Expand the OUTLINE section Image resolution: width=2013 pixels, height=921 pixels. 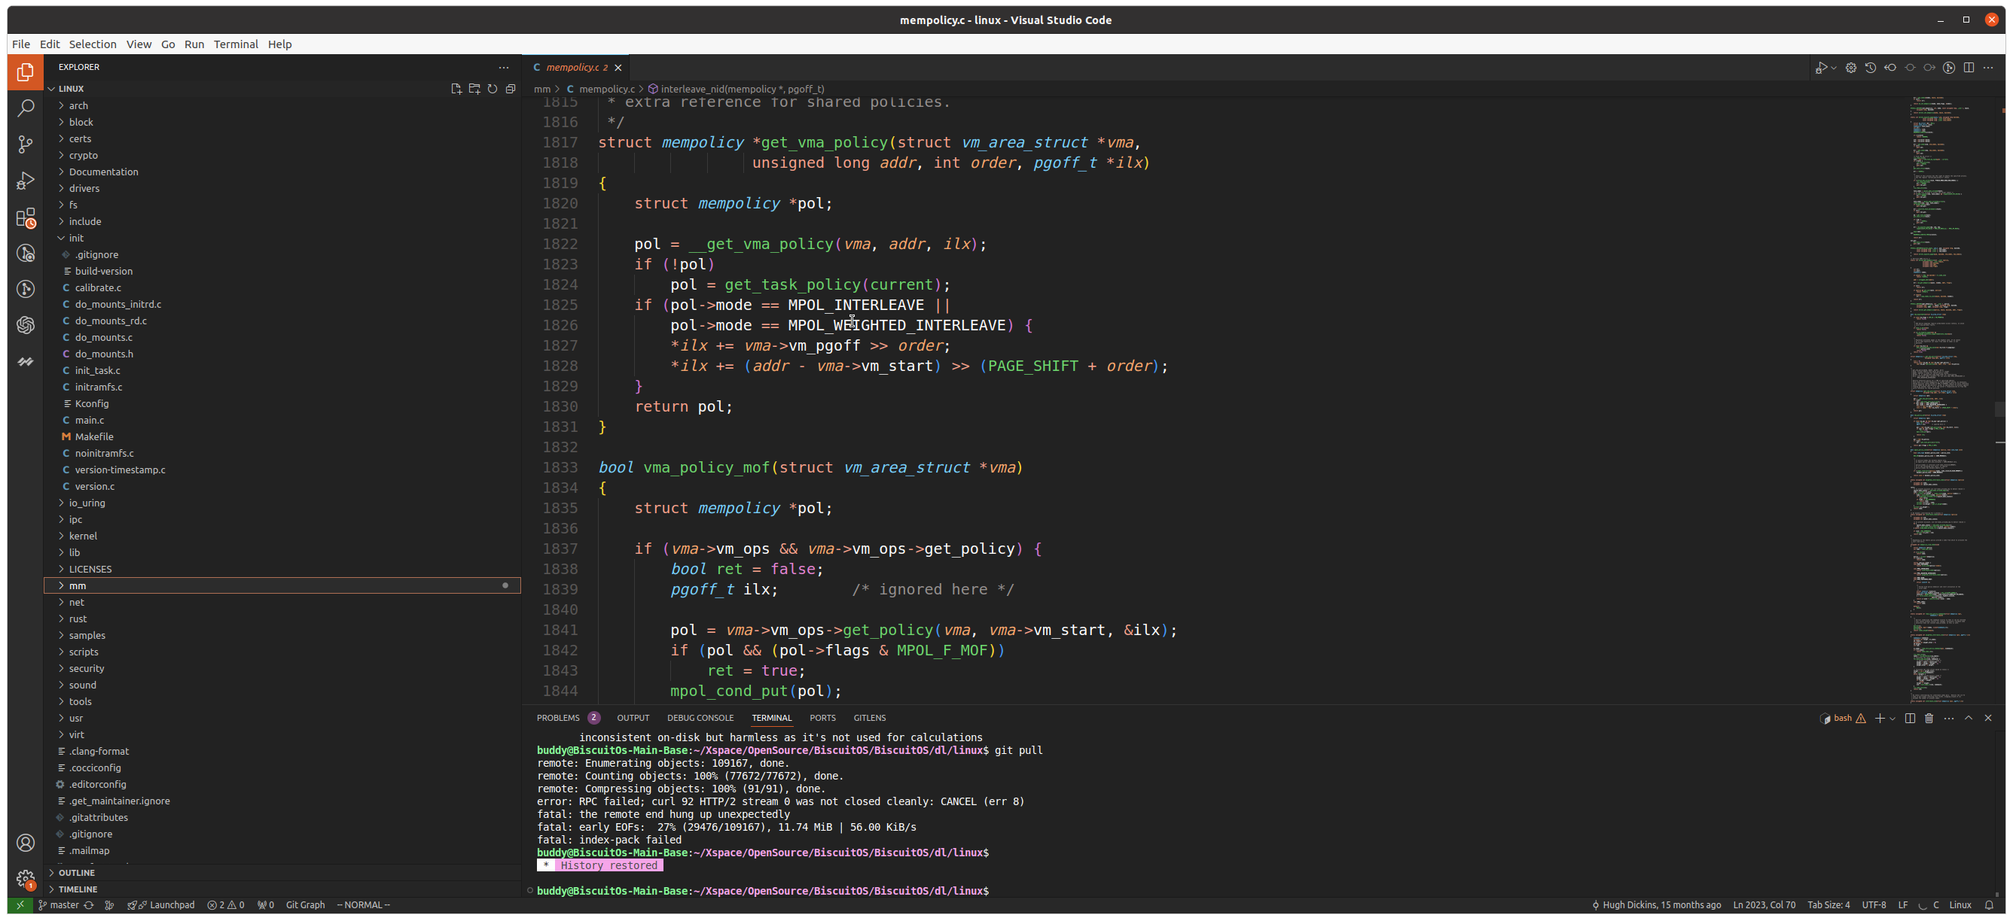[77, 873]
